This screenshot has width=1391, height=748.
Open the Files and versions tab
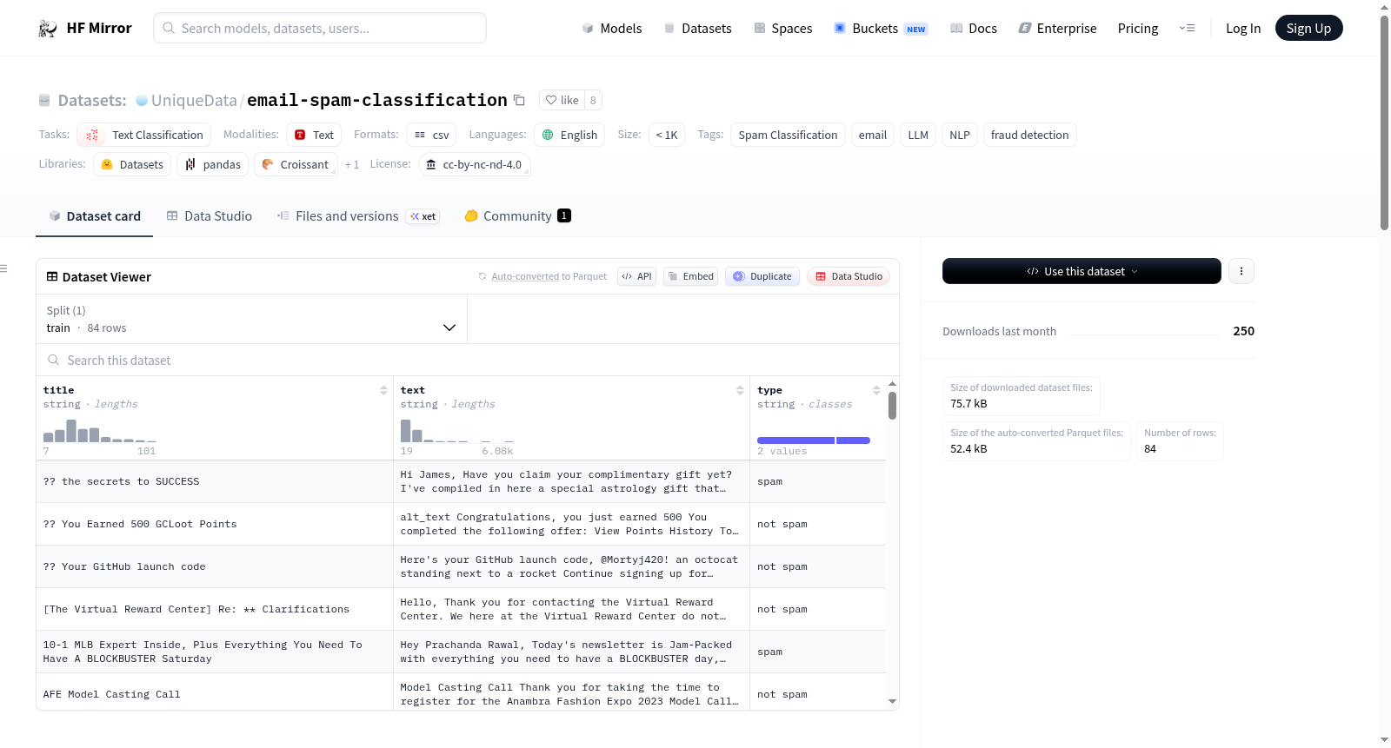pos(358,216)
